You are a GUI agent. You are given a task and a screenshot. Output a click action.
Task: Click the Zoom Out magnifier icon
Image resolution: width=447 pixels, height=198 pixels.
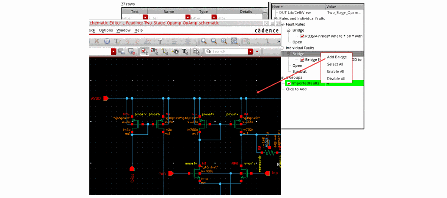tap(214, 41)
